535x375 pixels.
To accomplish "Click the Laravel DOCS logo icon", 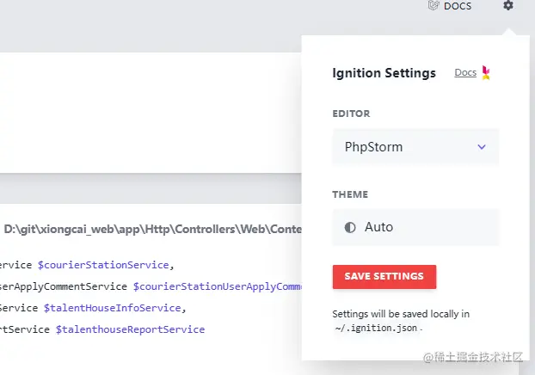I will pyautogui.click(x=434, y=5).
